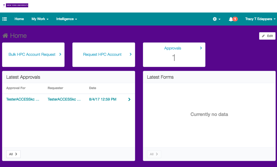Screen dimensions: 277x167
Task: Open Bulk HPC Account Request link
Action: tap(32, 54)
